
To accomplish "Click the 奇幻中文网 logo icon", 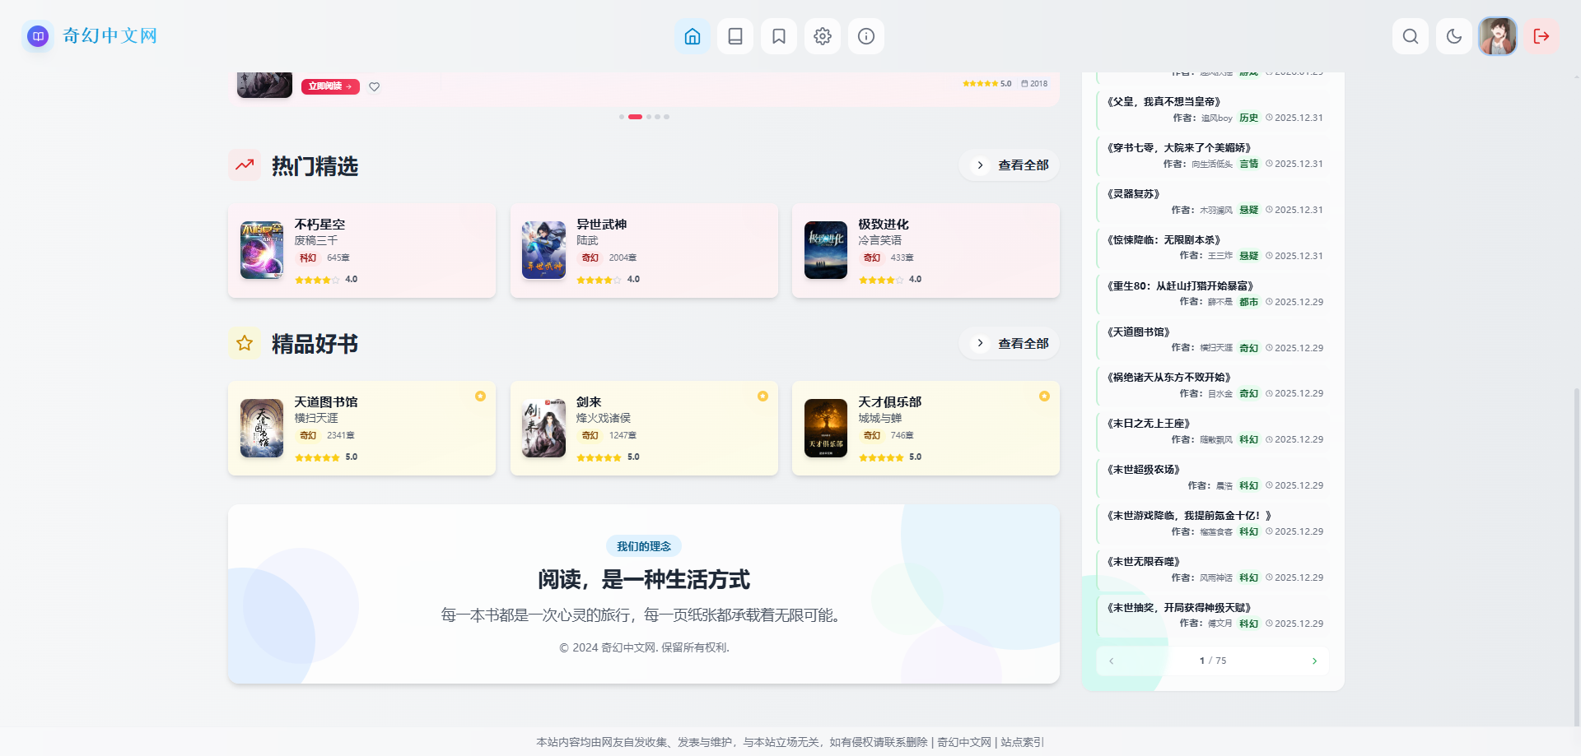I will tap(38, 36).
